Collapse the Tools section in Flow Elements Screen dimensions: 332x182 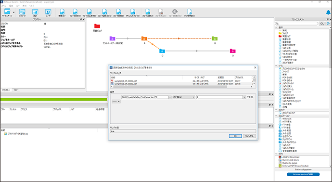[276, 66]
